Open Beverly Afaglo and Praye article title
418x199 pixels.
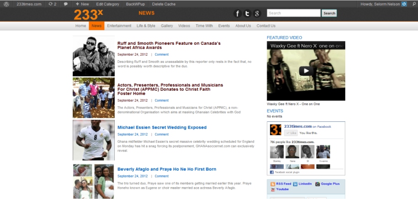[167, 169]
